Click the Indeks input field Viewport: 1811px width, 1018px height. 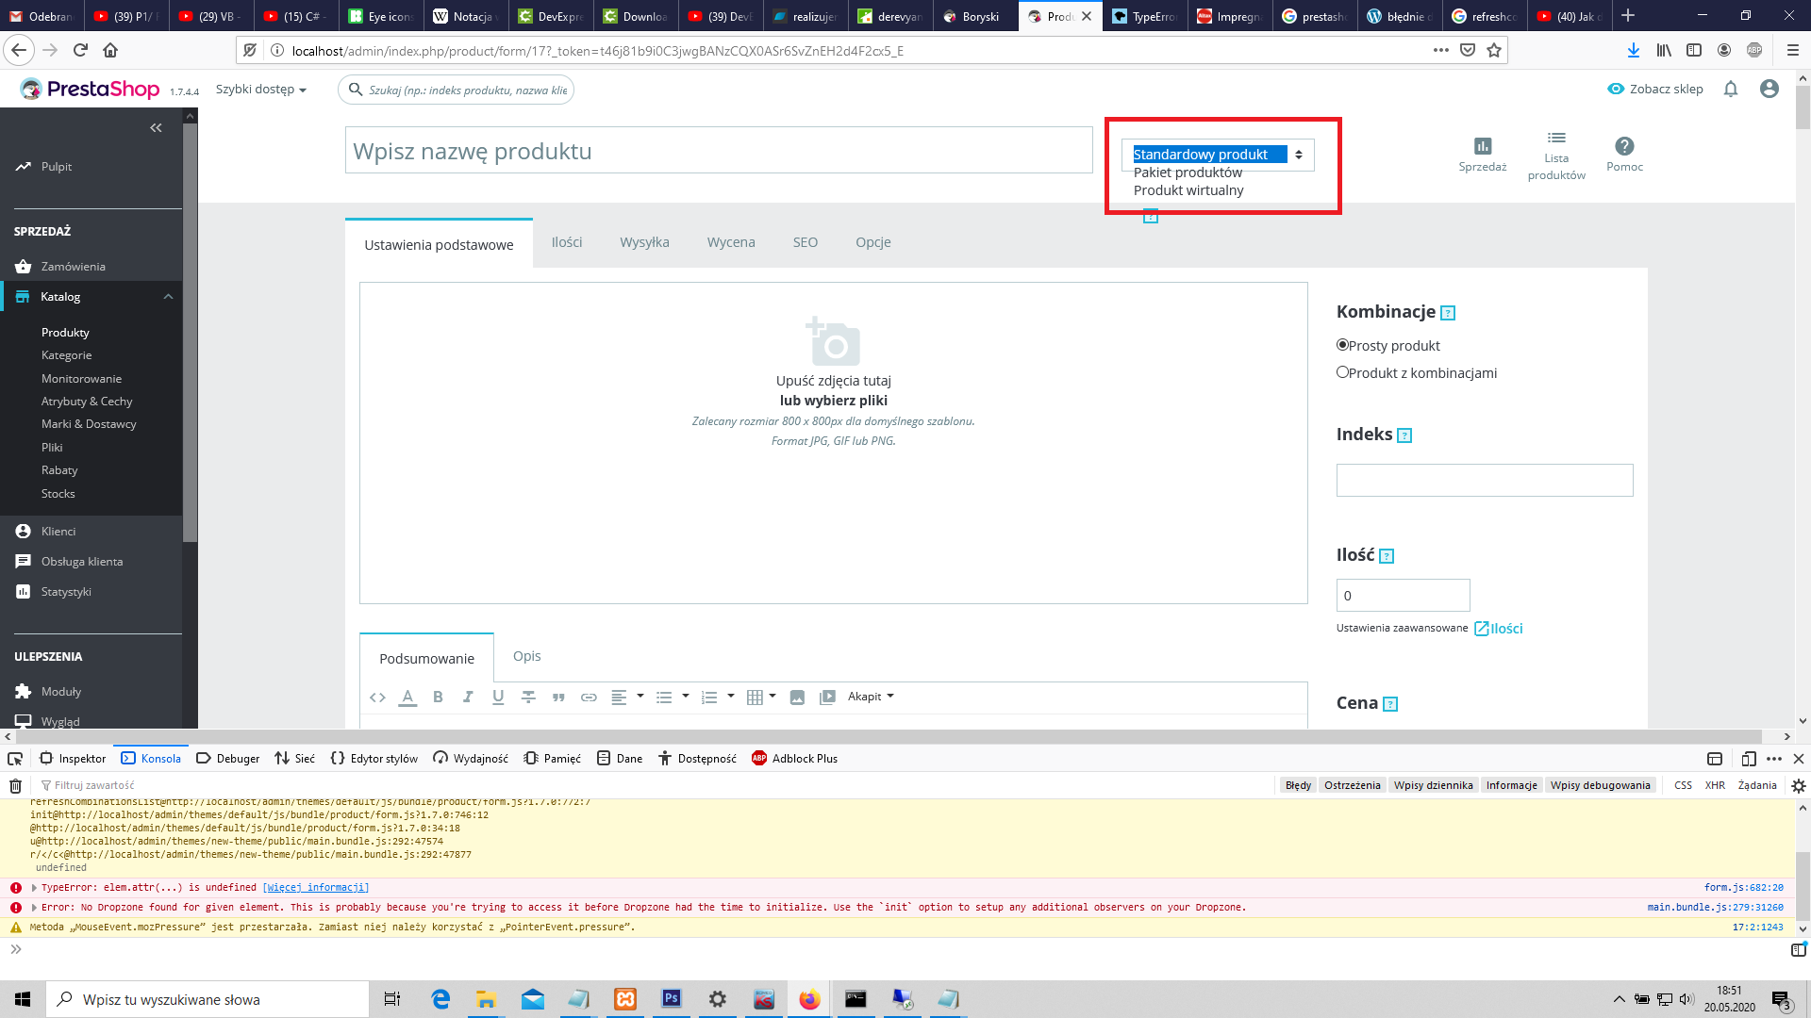(x=1484, y=480)
